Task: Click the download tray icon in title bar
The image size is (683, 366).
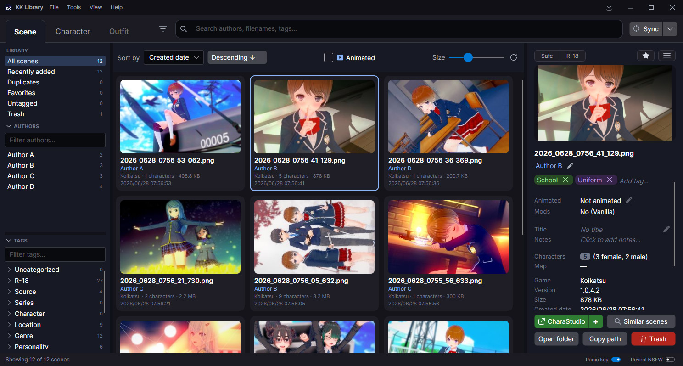Action: pyautogui.click(x=609, y=7)
